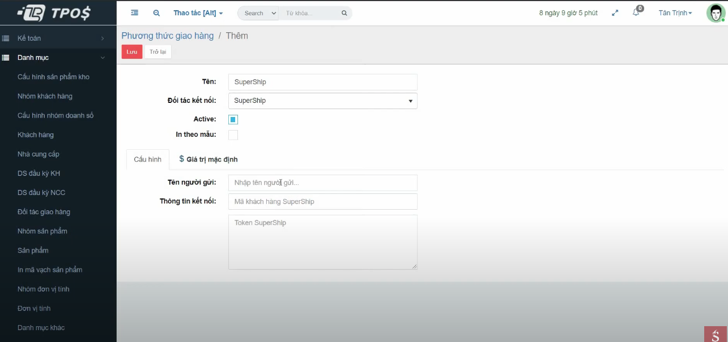Screen dimensions: 728x342
Task: Click the user avatar picture
Action: click(x=715, y=13)
